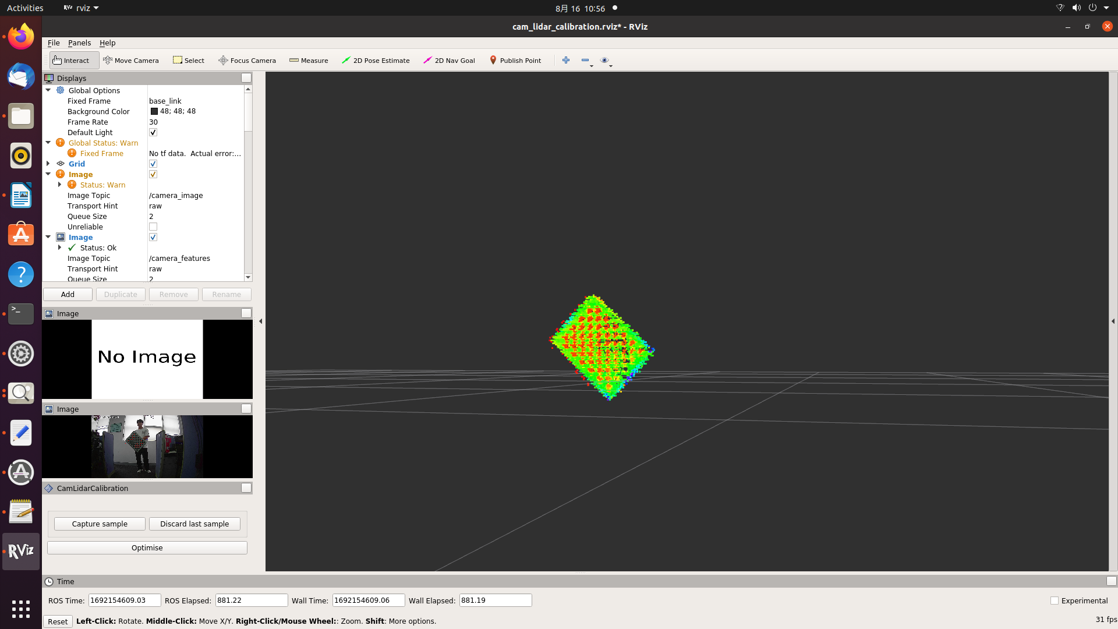Viewport: 1118px width, 629px height.
Task: Expand the Status: Warn entry
Action: (59, 185)
